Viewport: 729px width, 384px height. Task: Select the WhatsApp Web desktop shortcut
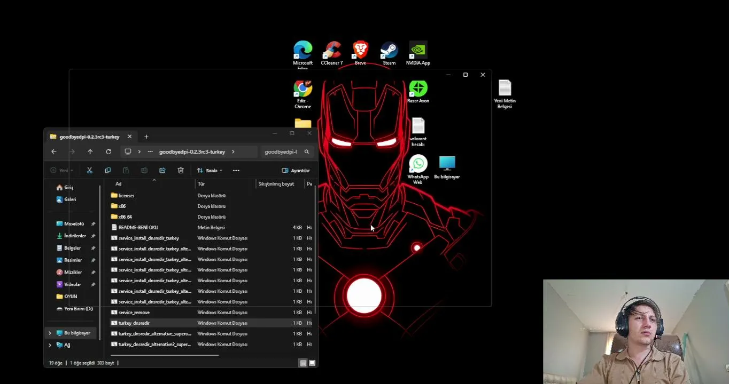[x=418, y=170]
